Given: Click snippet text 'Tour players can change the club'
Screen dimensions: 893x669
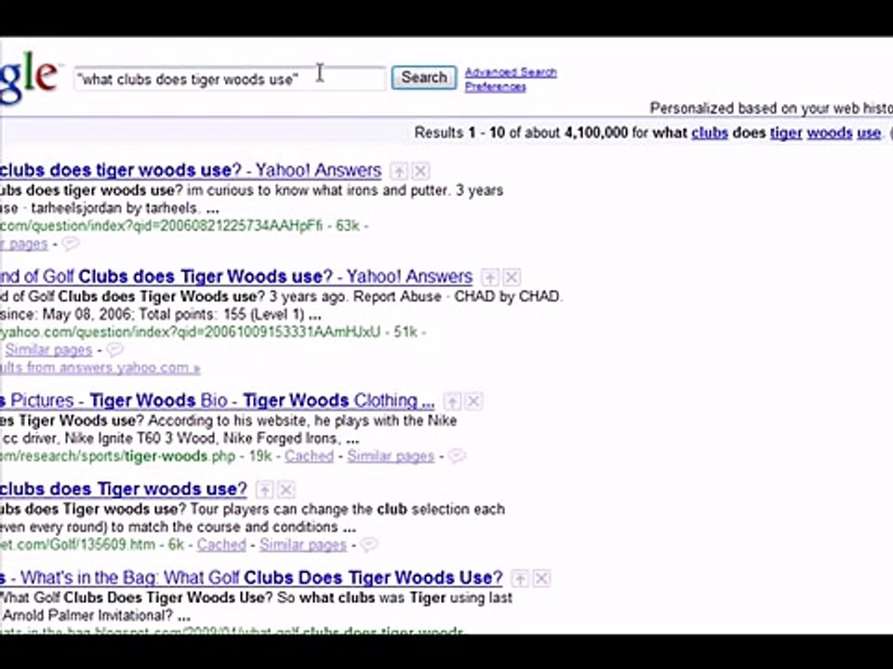Looking at the screenshot, I should (299, 509).
